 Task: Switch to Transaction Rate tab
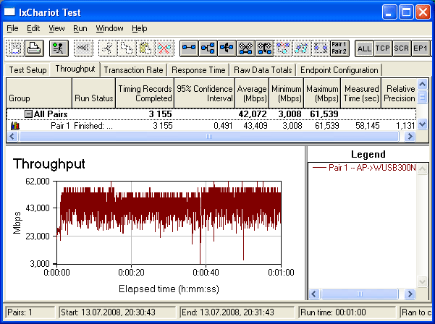click(133, 70)
